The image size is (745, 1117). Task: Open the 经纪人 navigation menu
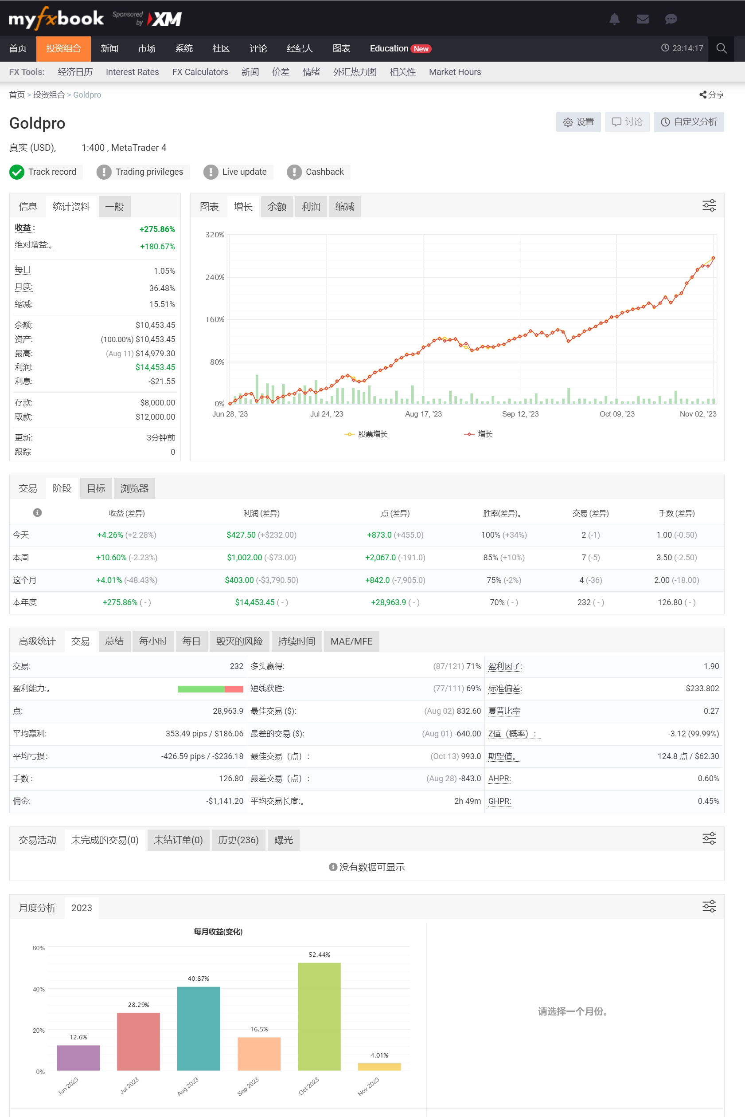pyautogui.click(x=300, y=48)
